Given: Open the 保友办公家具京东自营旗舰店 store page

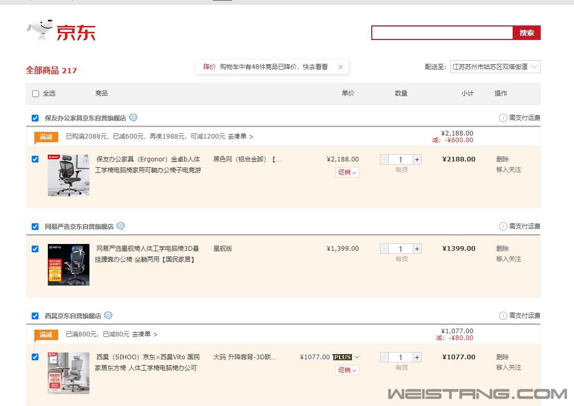Looking at the screenshot, I should tap(85, 118).
